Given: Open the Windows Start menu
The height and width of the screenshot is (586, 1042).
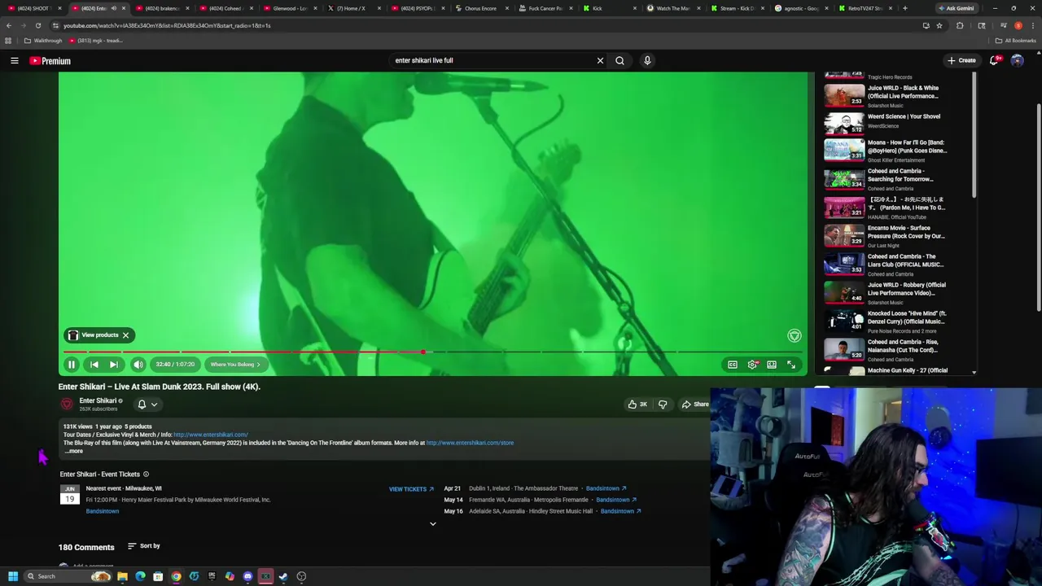Looking at the screenshot, I should click(13, 576).
